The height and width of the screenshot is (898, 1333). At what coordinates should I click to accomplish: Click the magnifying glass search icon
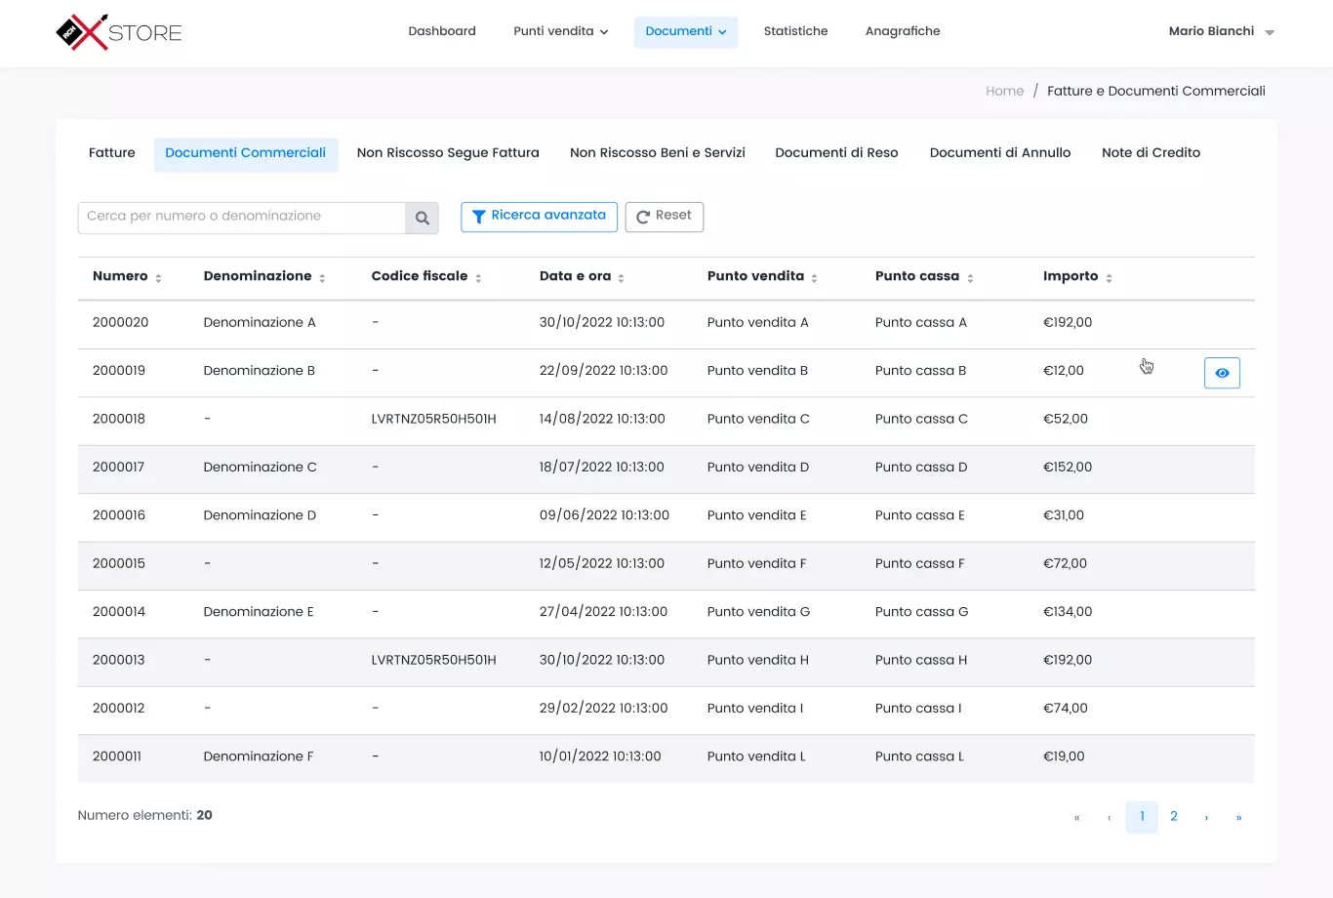click(422, 219)
